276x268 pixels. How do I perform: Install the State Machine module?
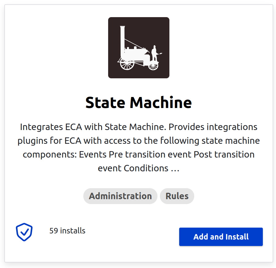(221, 237)
